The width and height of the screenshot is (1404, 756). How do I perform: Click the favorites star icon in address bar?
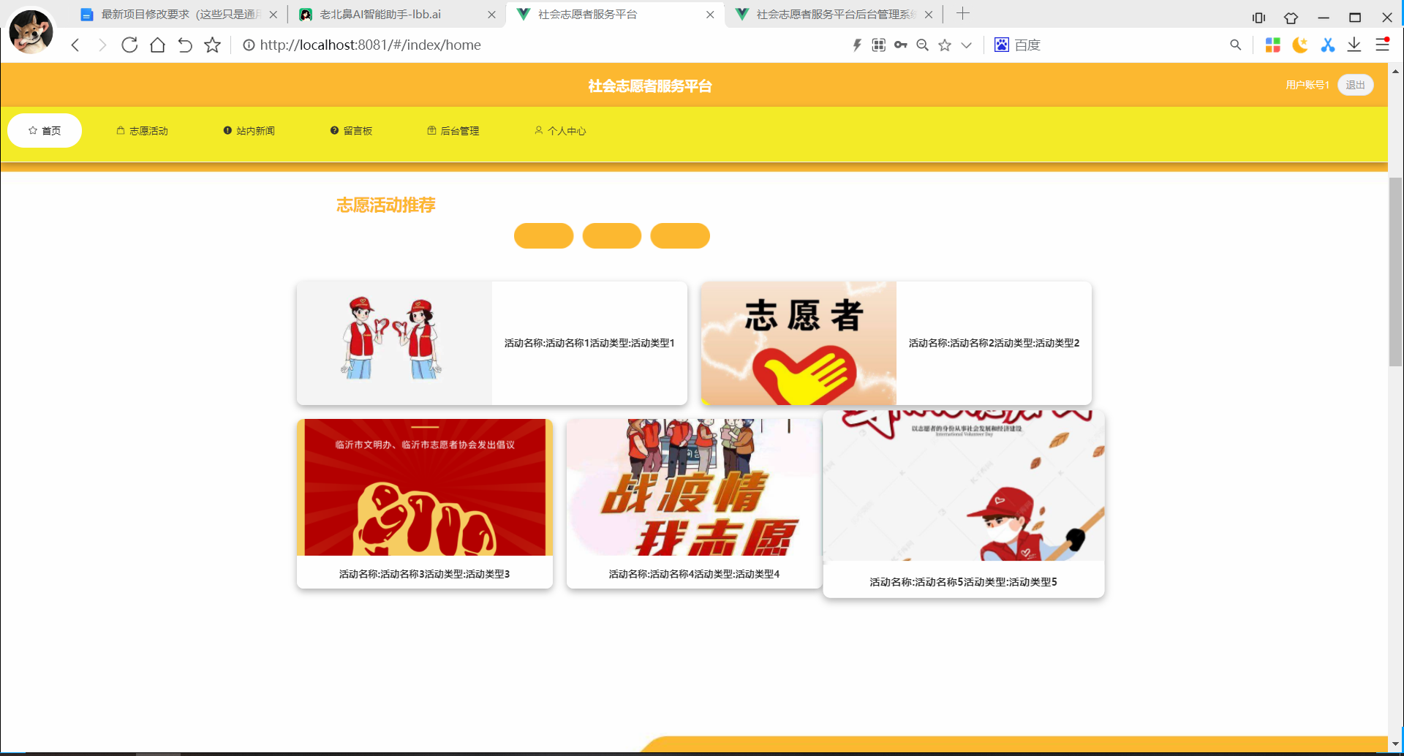[945, 45]
